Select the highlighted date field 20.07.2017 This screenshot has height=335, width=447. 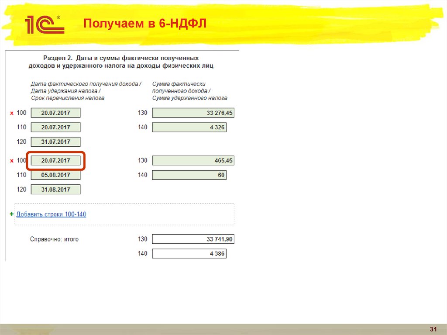(55, 160)
